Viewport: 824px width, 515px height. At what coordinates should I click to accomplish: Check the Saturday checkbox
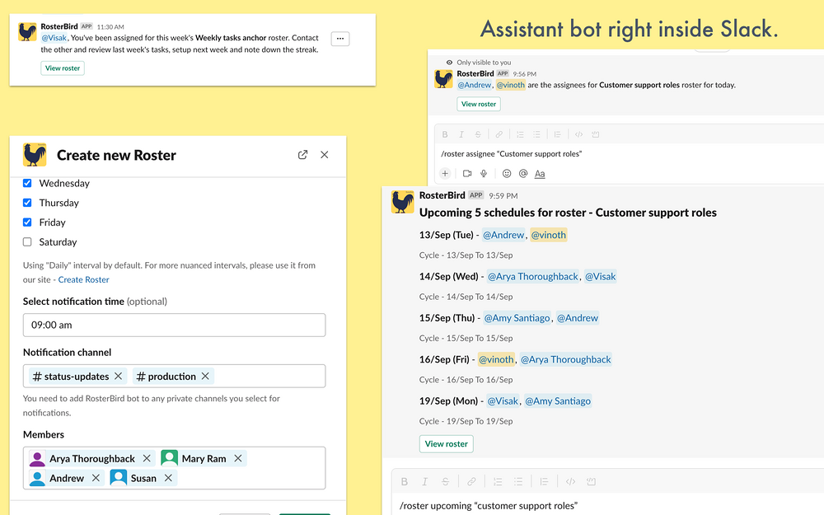point(27,241)
